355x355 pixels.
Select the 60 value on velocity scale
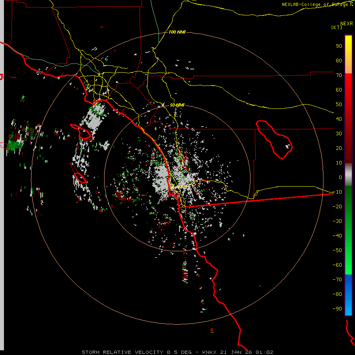click(x=339, y=90)
